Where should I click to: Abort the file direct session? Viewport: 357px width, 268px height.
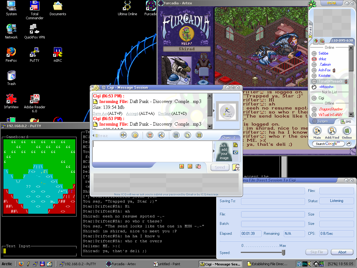[x=342, y=252]
